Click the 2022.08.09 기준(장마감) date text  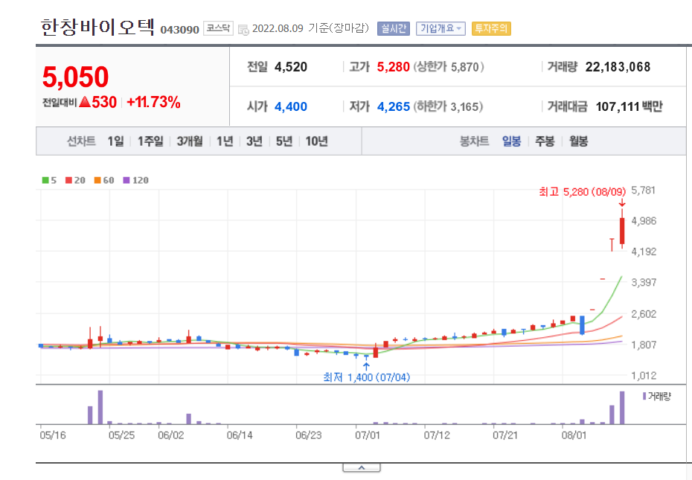pyautogui.click(x=310, y=28)
